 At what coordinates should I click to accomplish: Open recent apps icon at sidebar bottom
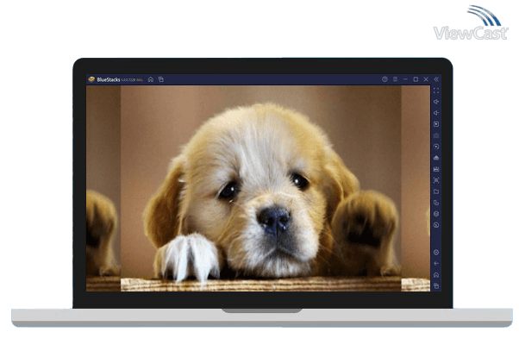pyautogui.click(x=436, y=286)
